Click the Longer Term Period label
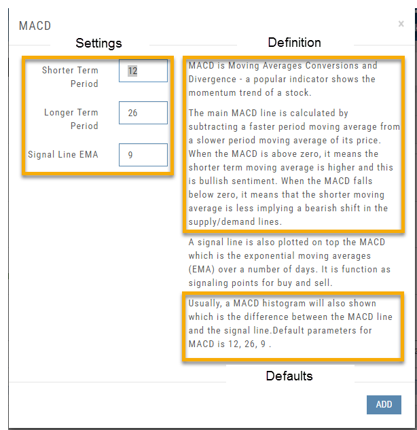The image size is (417, 430). coord(71,119)
